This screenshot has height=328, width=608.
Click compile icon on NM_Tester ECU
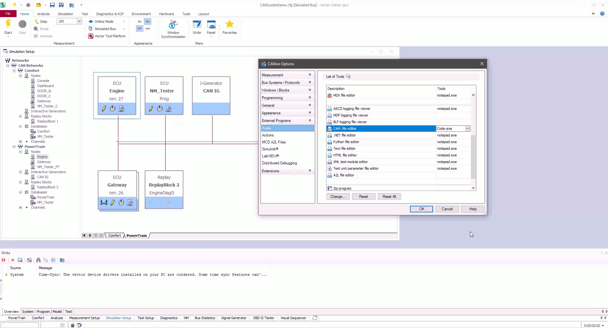point(160,109)
